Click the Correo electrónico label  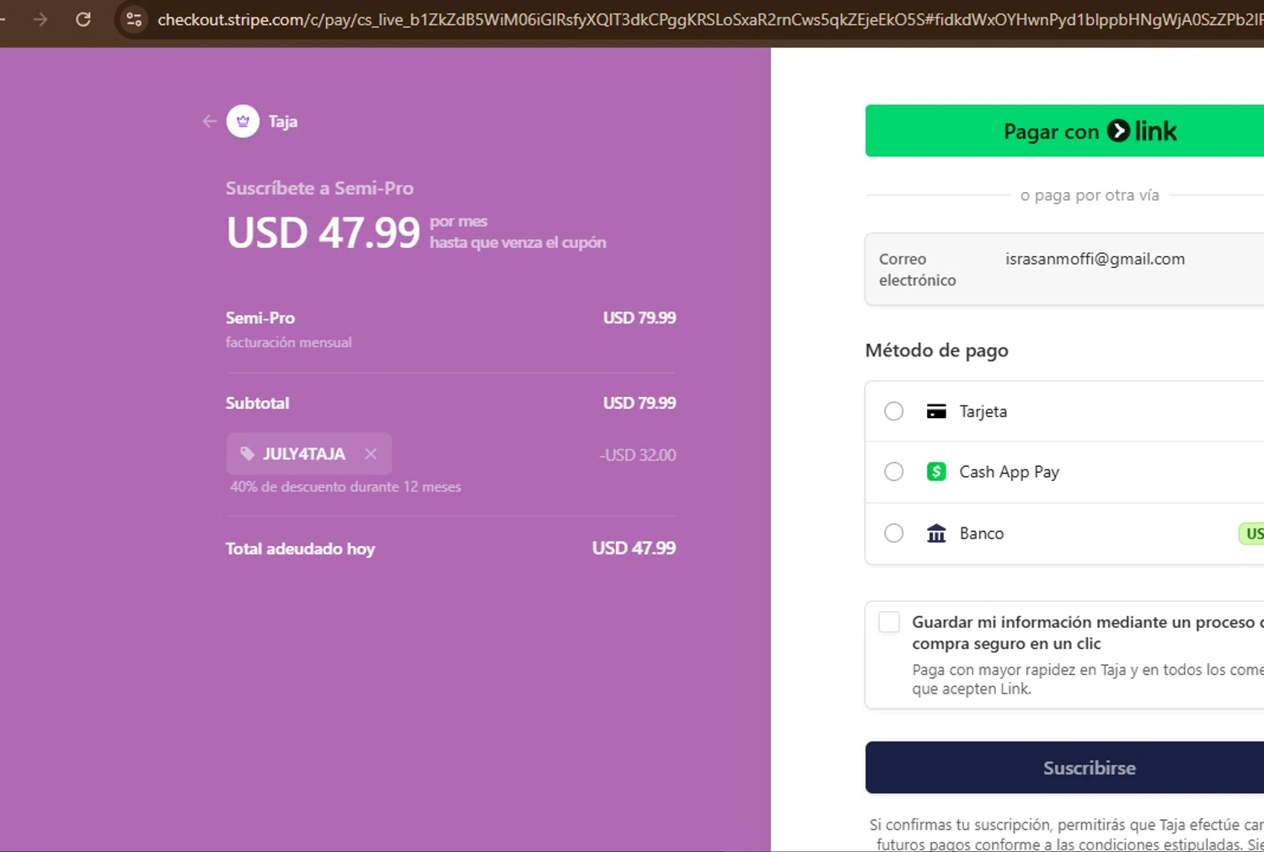coord(918,270)
